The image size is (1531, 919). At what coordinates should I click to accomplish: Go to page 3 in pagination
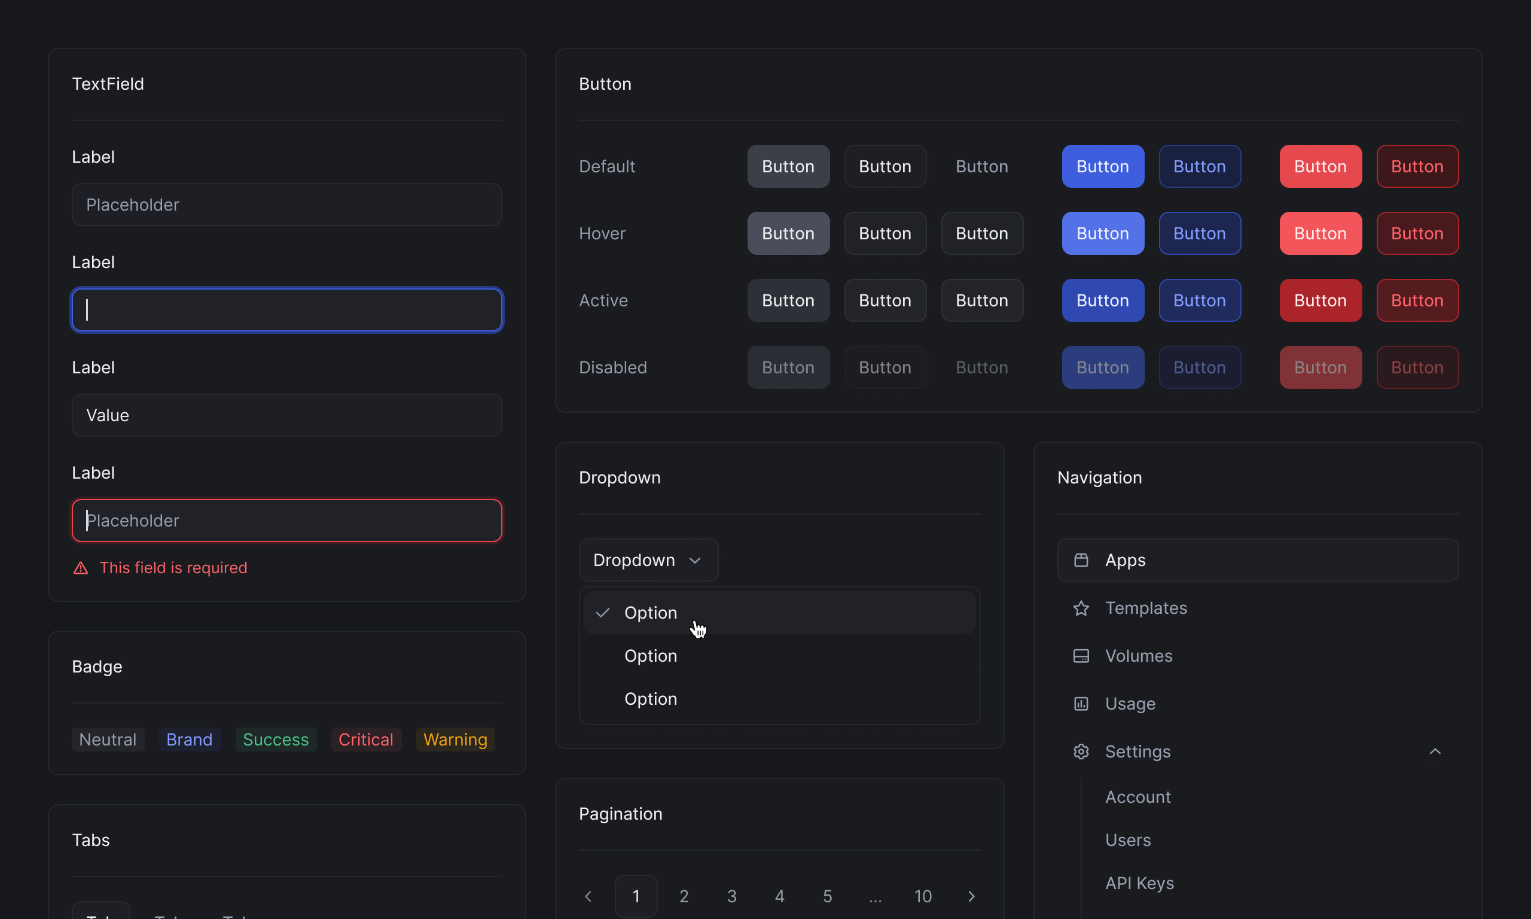[731, 896]
